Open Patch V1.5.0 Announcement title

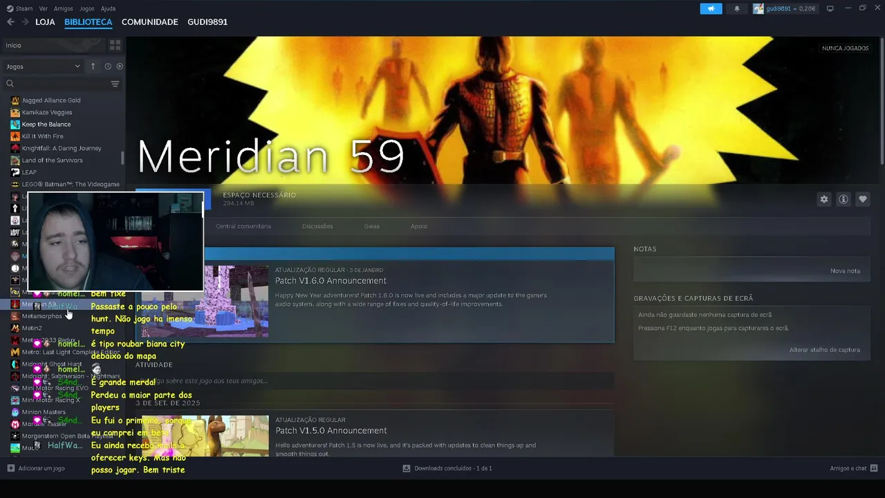(x=330, y=431)
